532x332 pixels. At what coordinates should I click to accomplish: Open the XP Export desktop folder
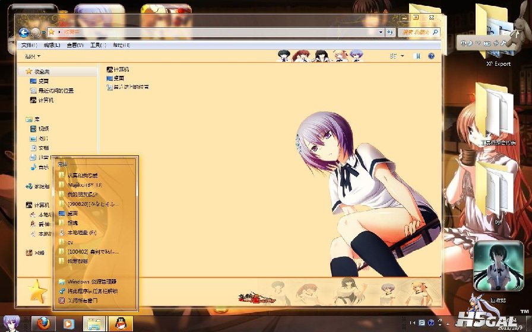[x=498, y=35]
